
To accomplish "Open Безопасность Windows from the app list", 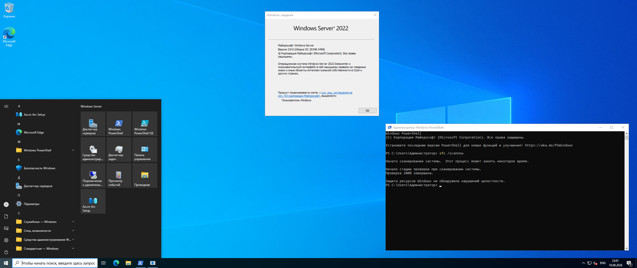I will [x=45, y=168].
